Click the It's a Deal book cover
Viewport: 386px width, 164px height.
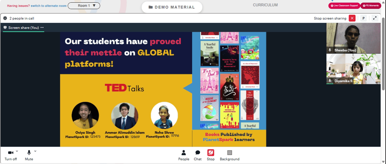pos(210,81)
